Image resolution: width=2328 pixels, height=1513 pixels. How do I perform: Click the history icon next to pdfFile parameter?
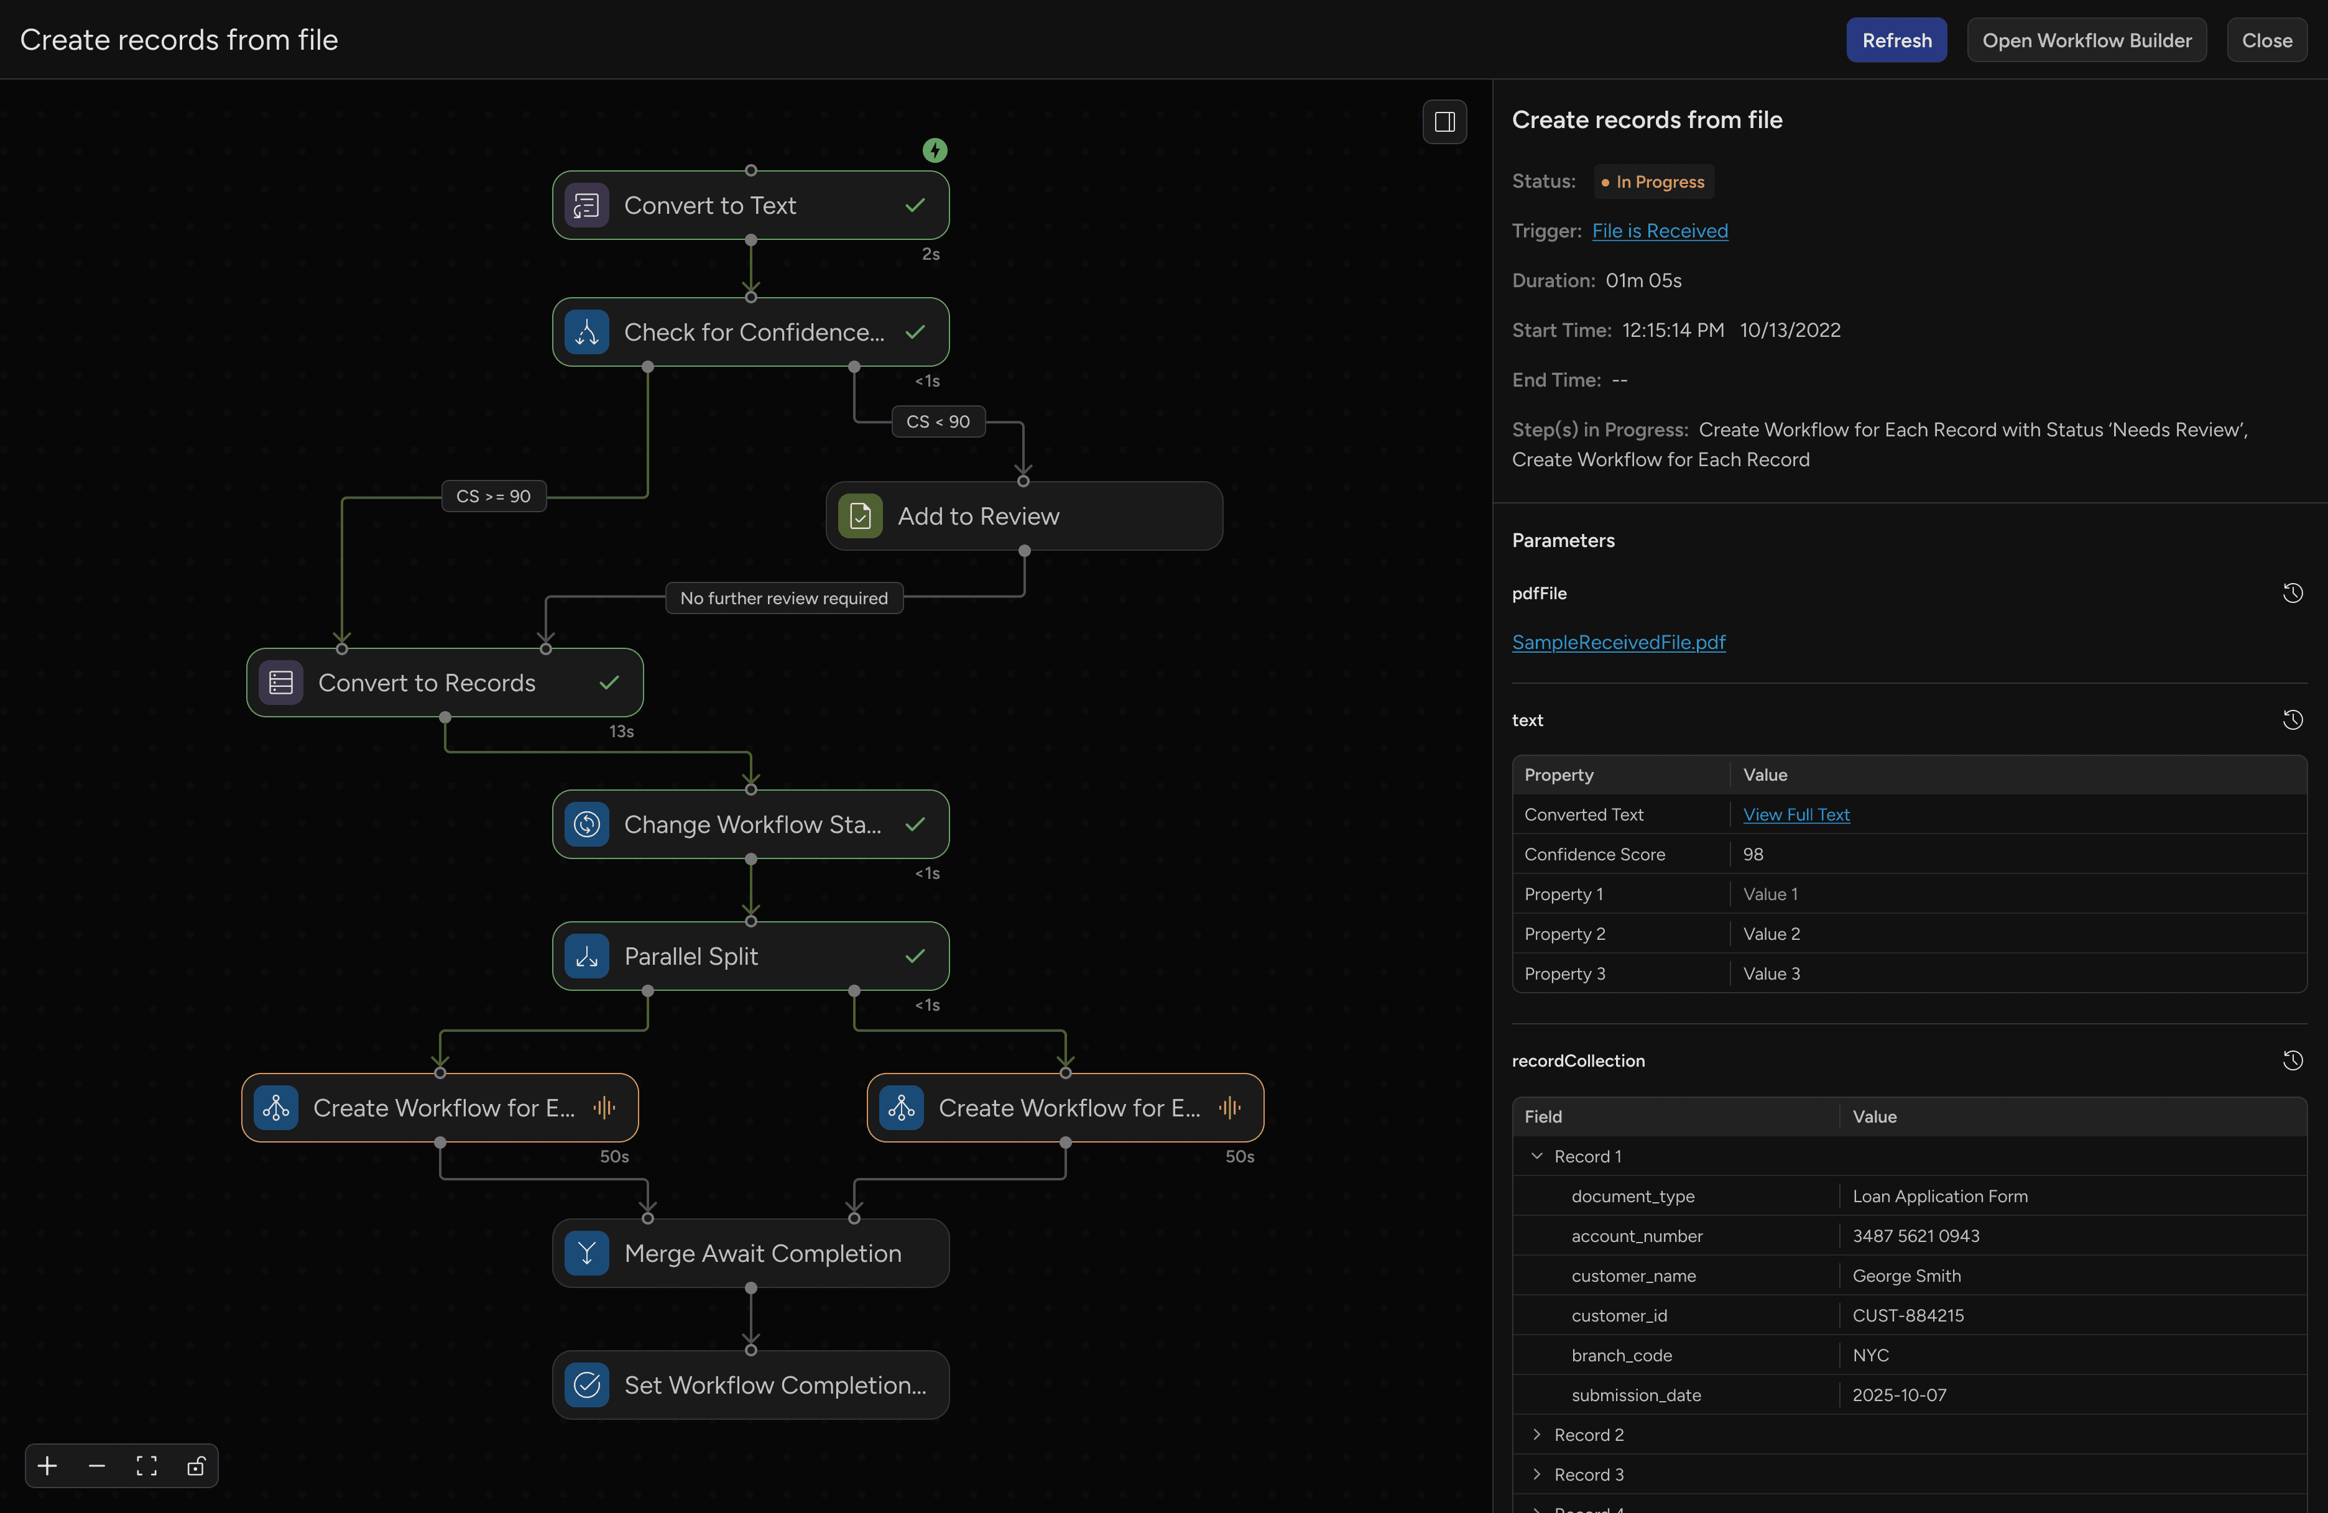coord(2293,594)
